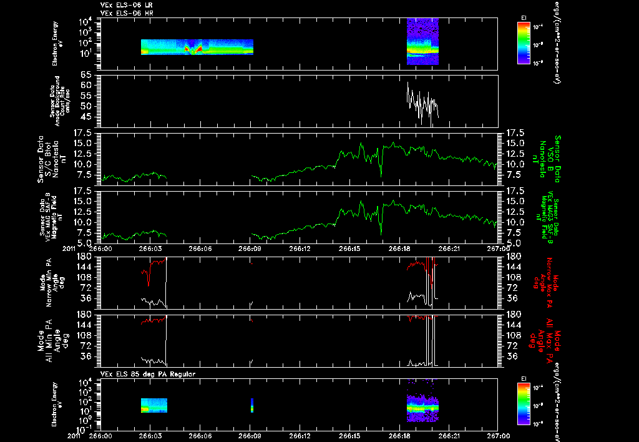Click the HR spectrogram block in the top panel
639x442 pixels.
(x=422, y=41)
